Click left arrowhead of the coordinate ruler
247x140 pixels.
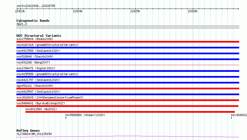(x=17, y=9)
